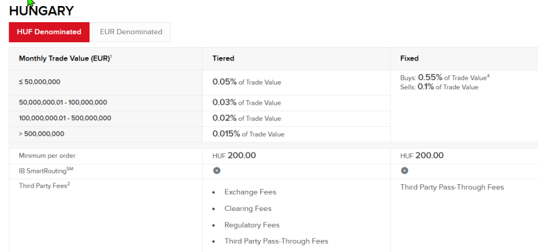Screen dimensions: 538x252
Task: Click the Clearing Fees list item
Action: tap(247, 208)
